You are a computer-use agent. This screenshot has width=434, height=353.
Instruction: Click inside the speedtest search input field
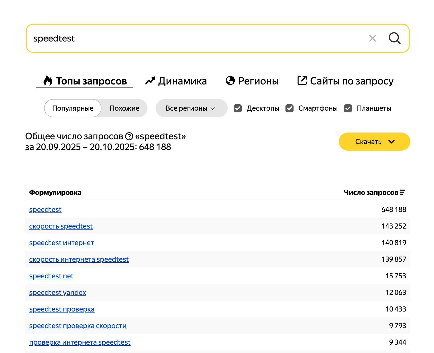coord(196,38)
